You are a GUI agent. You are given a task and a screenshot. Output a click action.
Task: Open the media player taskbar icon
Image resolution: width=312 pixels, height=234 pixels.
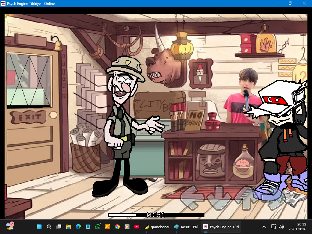[127, 227]
